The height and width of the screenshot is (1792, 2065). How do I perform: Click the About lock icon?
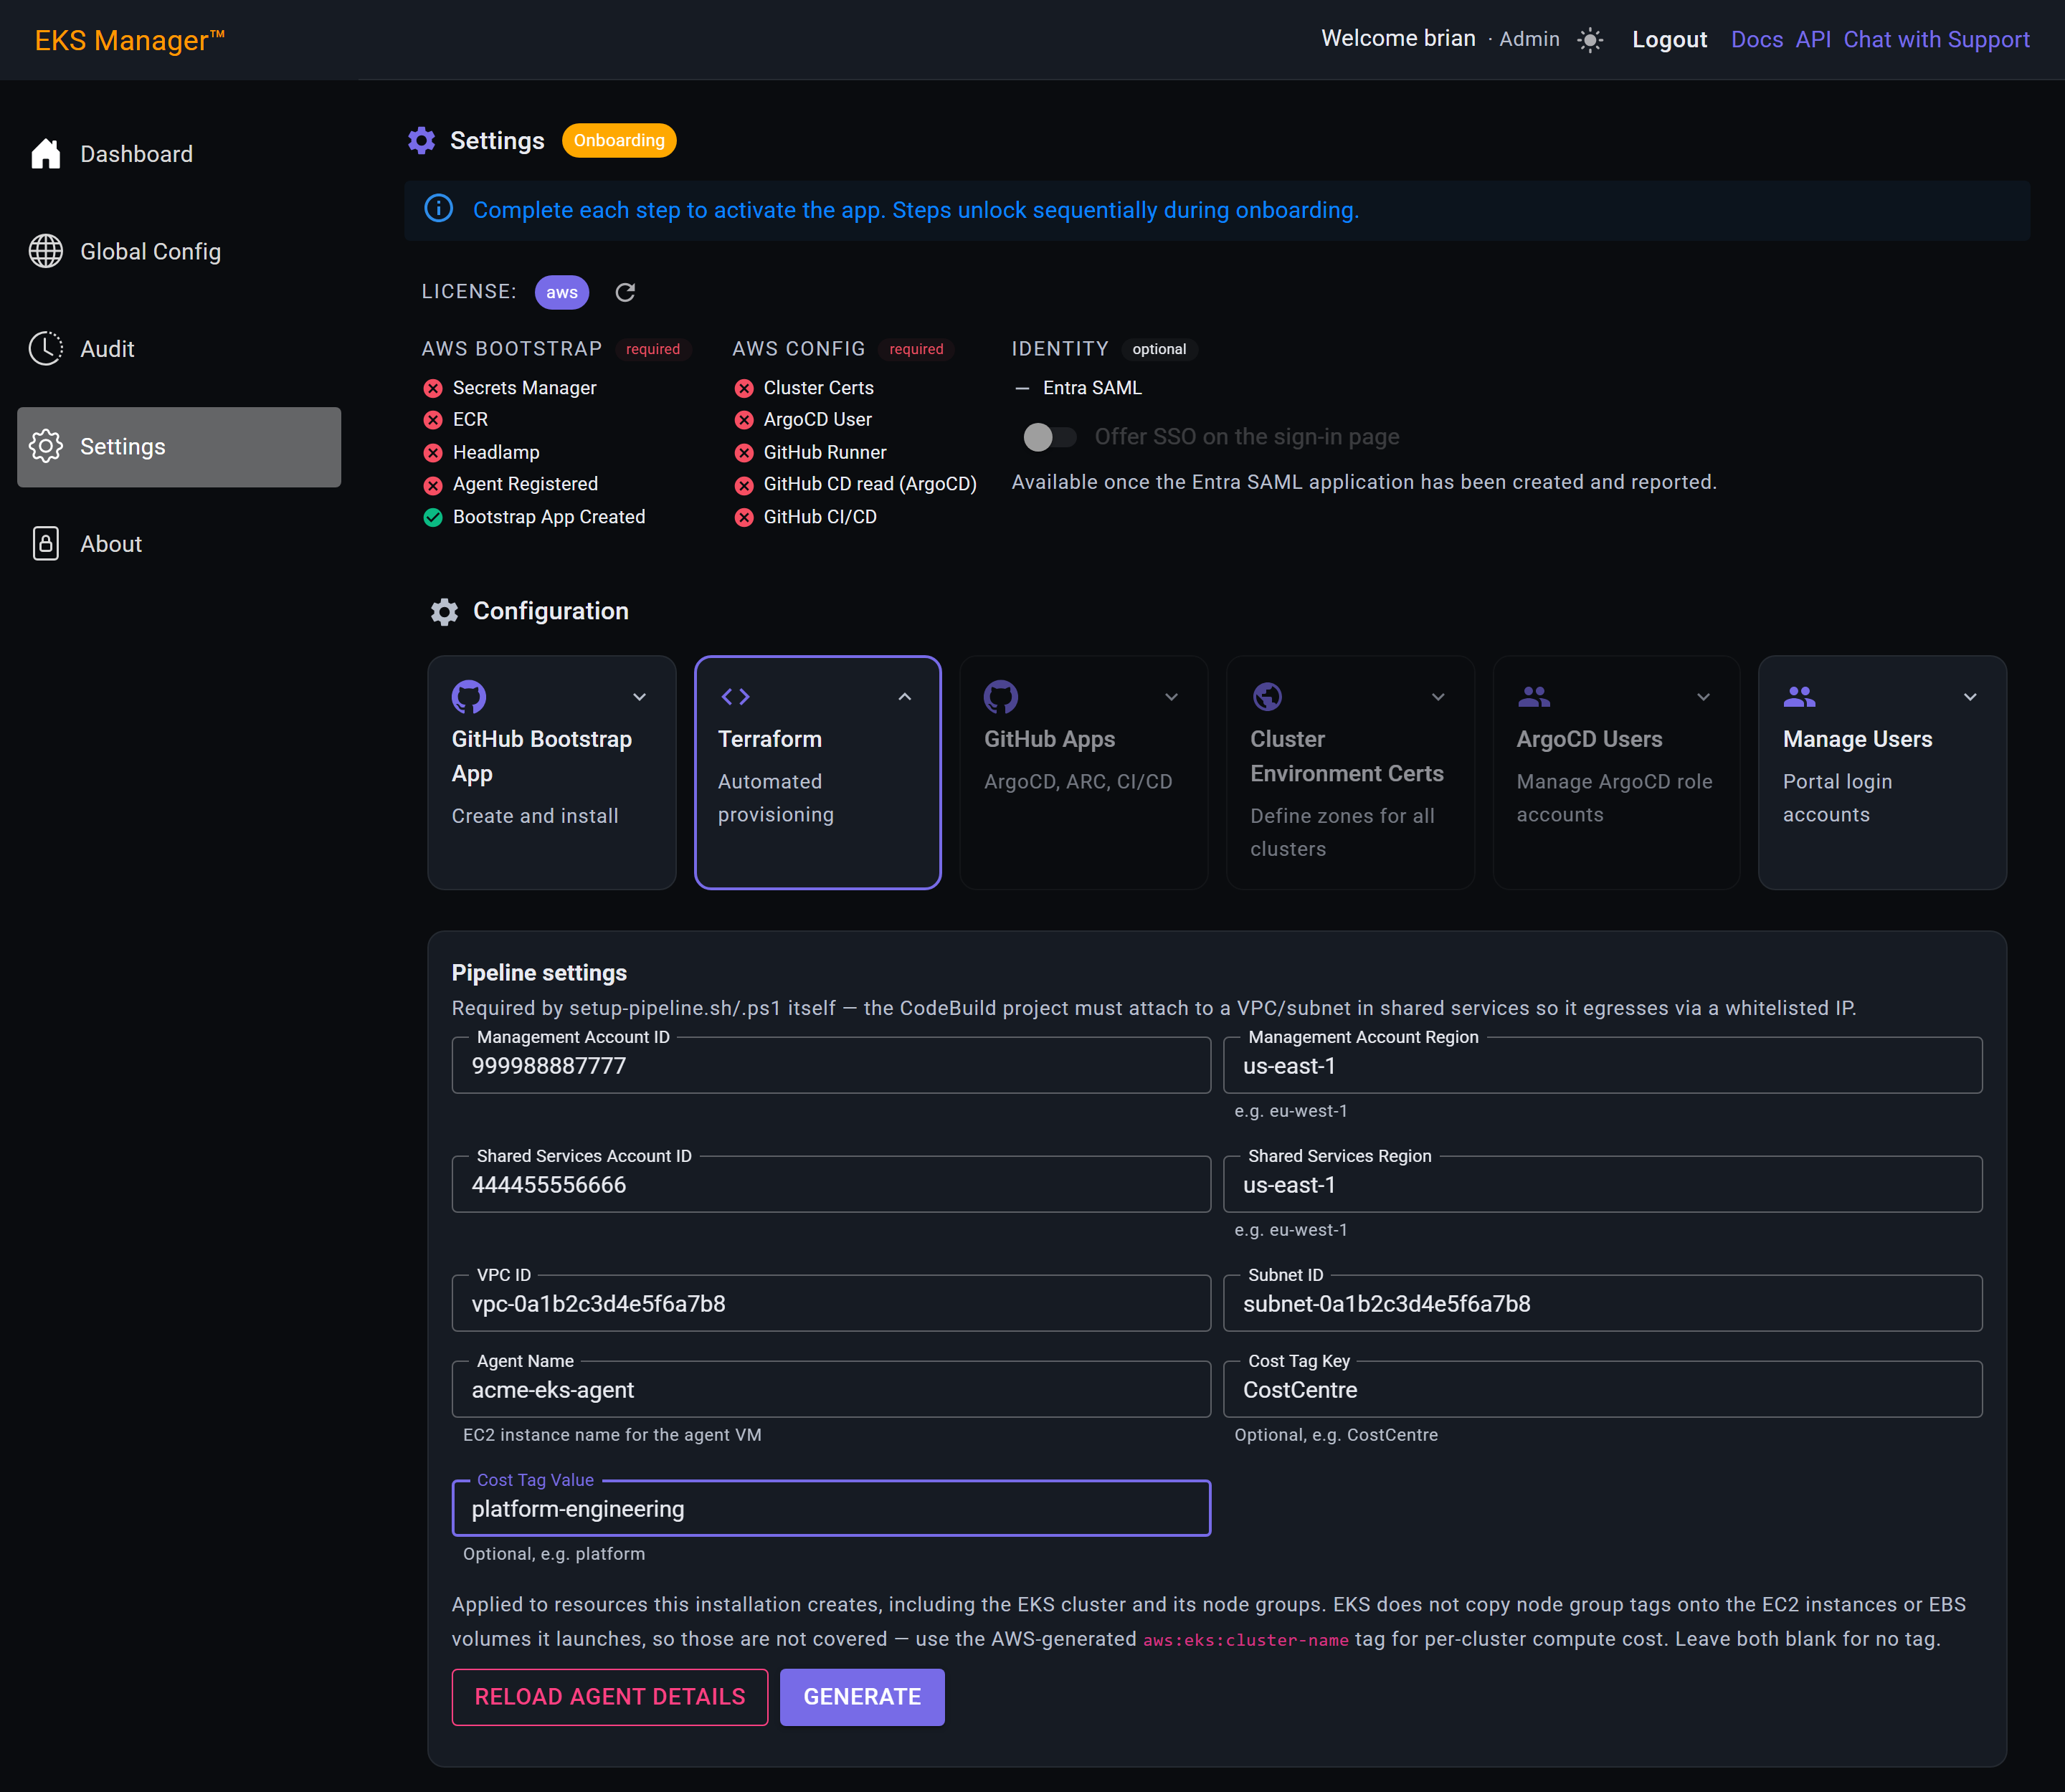point(46,543)
